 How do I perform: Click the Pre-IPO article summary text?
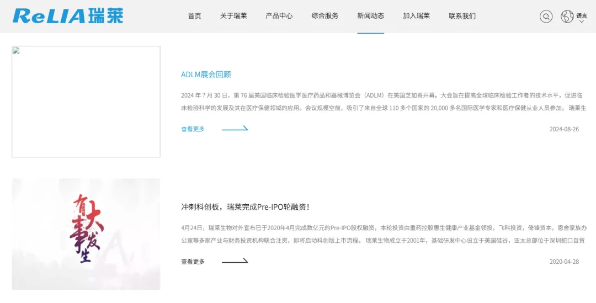point(384,234)
